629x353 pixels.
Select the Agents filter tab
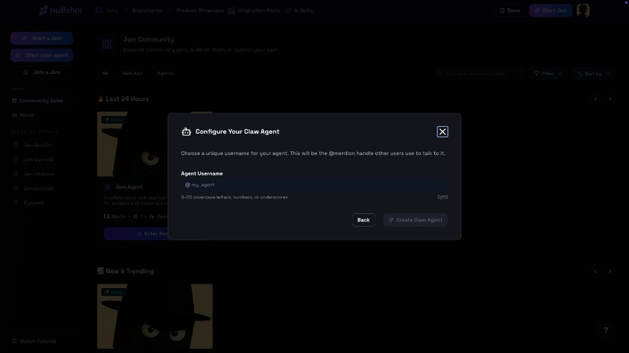tap(165, 74)
